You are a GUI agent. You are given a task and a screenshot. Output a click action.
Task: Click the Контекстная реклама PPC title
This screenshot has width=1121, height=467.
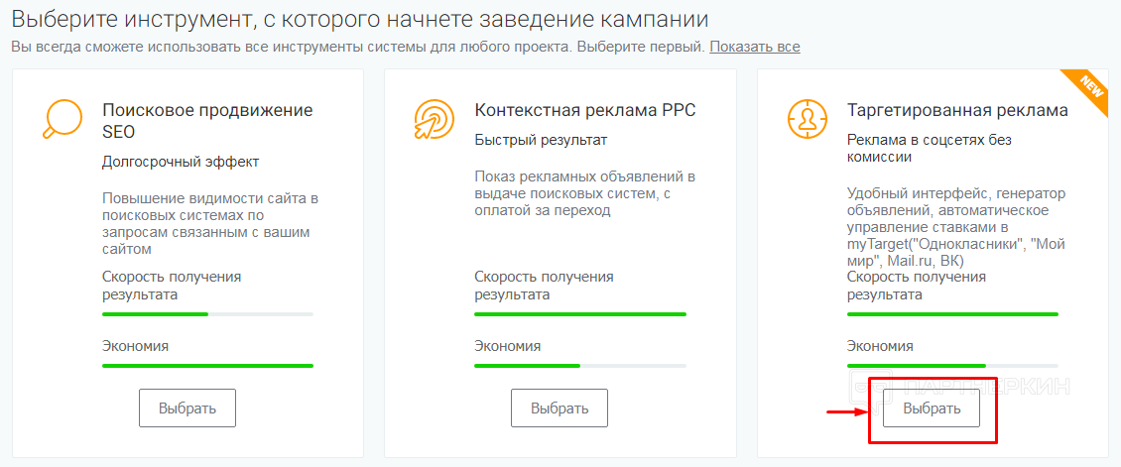[585, 110]
